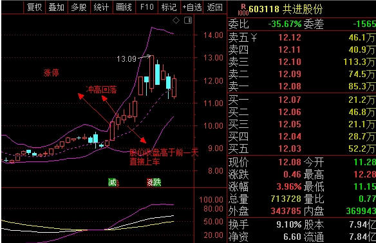
Task: Click 卖五 price 12.12
Action: click(290, 37)
